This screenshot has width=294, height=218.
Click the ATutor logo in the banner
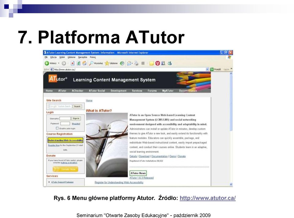coord(58,79)
